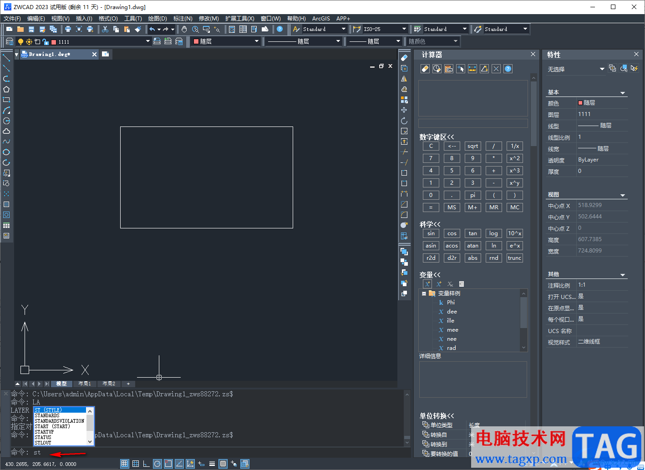645x470 pixels.
Task: Select the Erase tool in modify toolbar
Action: 404,58
